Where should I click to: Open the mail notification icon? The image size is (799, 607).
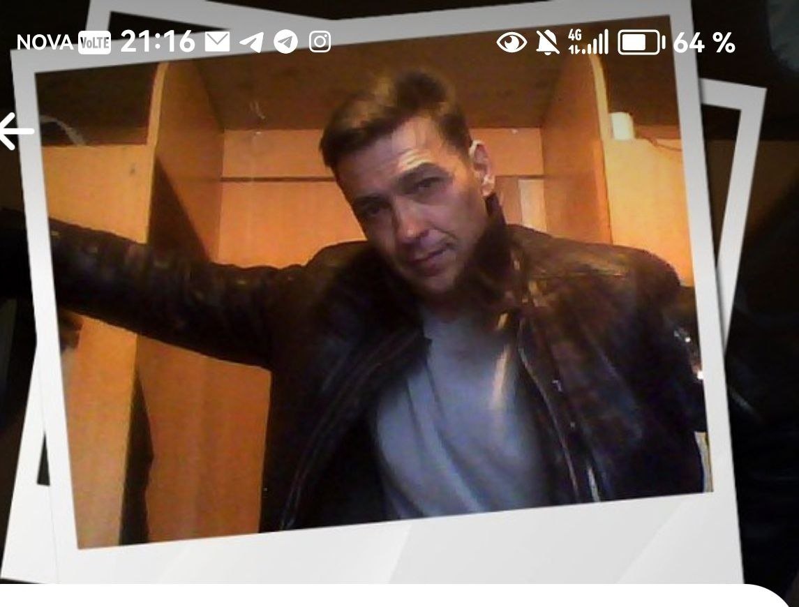click(217, 42)
